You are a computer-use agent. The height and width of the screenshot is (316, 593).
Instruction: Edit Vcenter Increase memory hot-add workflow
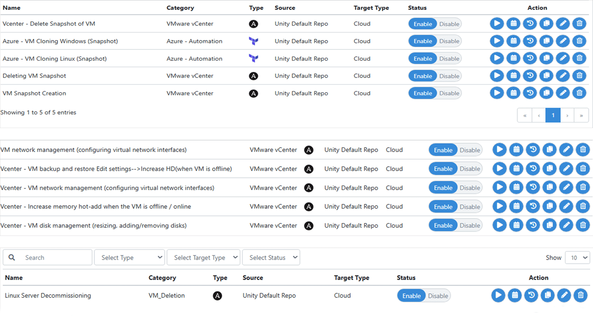tap(566, 206)
